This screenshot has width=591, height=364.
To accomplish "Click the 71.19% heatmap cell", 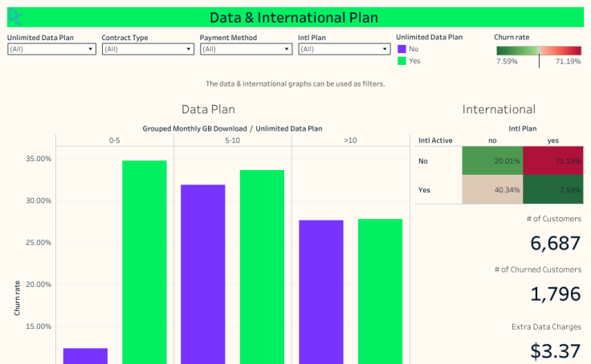I will [x=553, y=160].
